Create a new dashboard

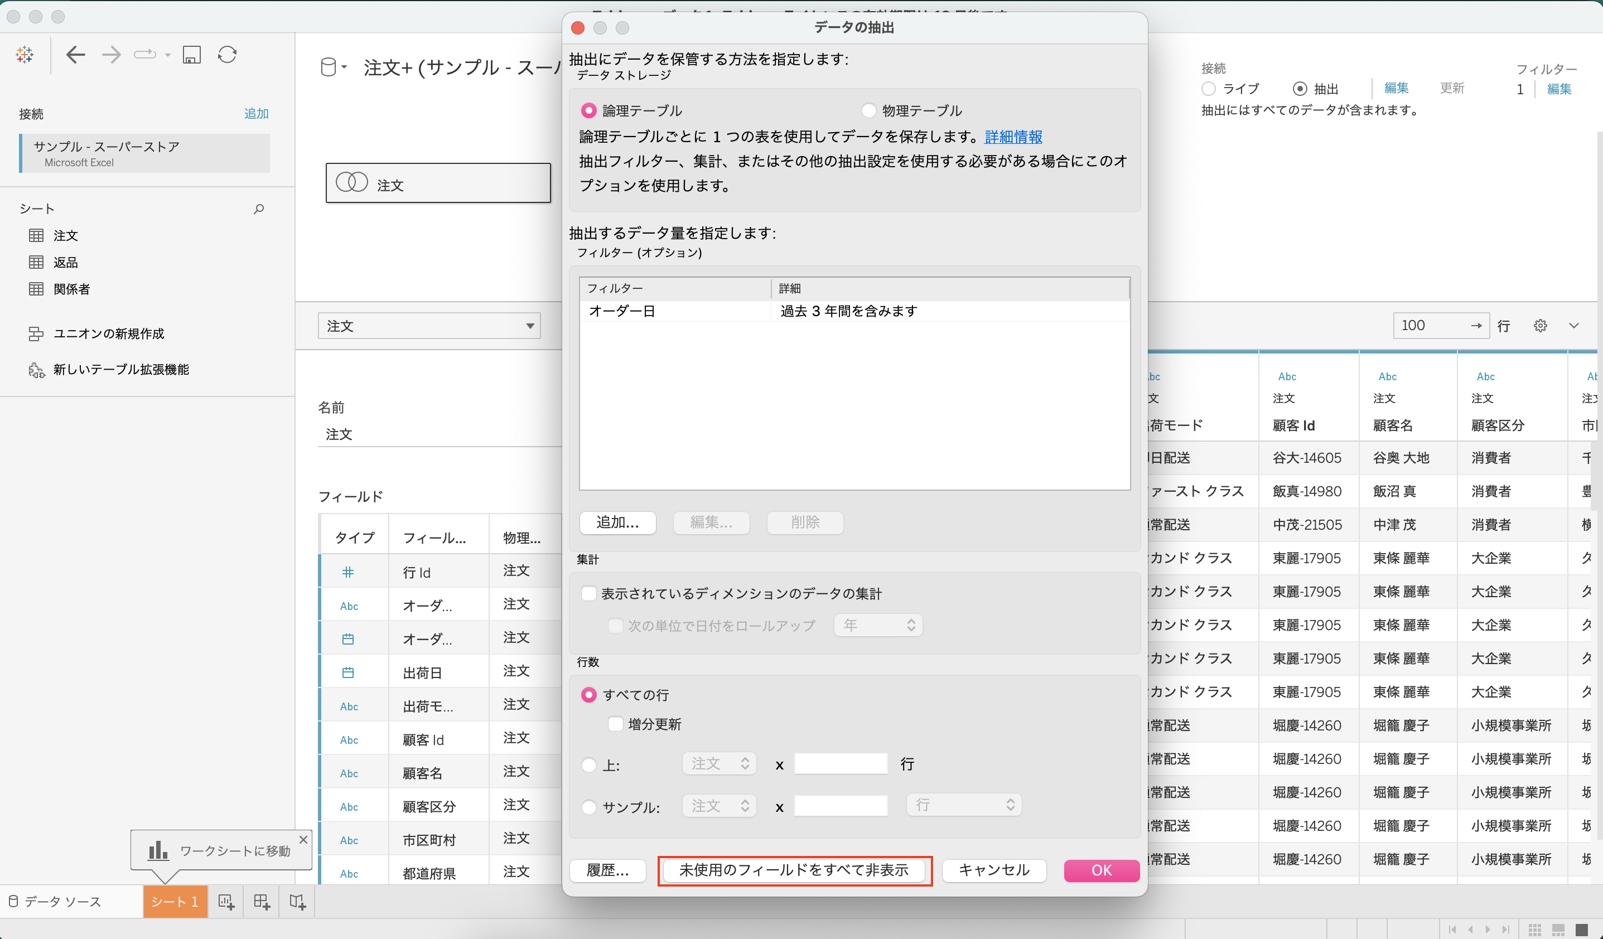click(261, 902)
